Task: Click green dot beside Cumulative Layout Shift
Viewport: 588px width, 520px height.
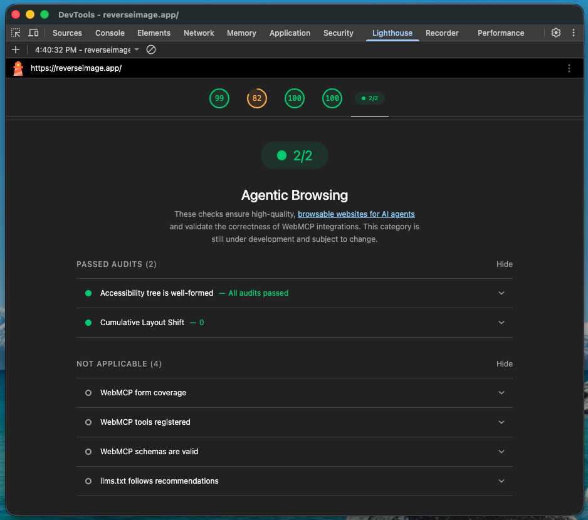Action: [x=88, y=323]
